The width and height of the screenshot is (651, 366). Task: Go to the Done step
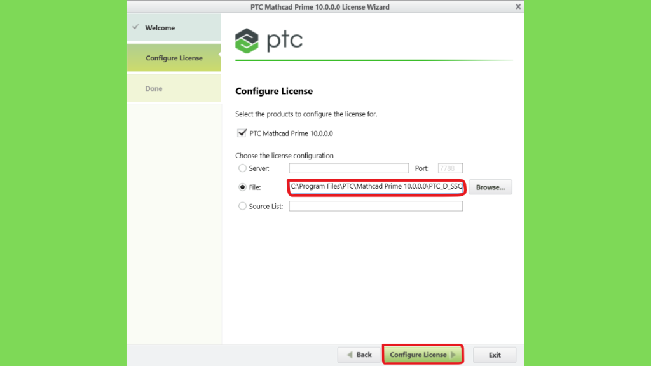[174, 88]
